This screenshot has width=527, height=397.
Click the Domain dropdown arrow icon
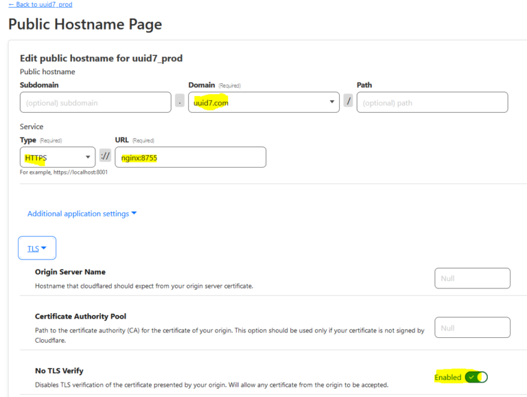tap(331, 102)
